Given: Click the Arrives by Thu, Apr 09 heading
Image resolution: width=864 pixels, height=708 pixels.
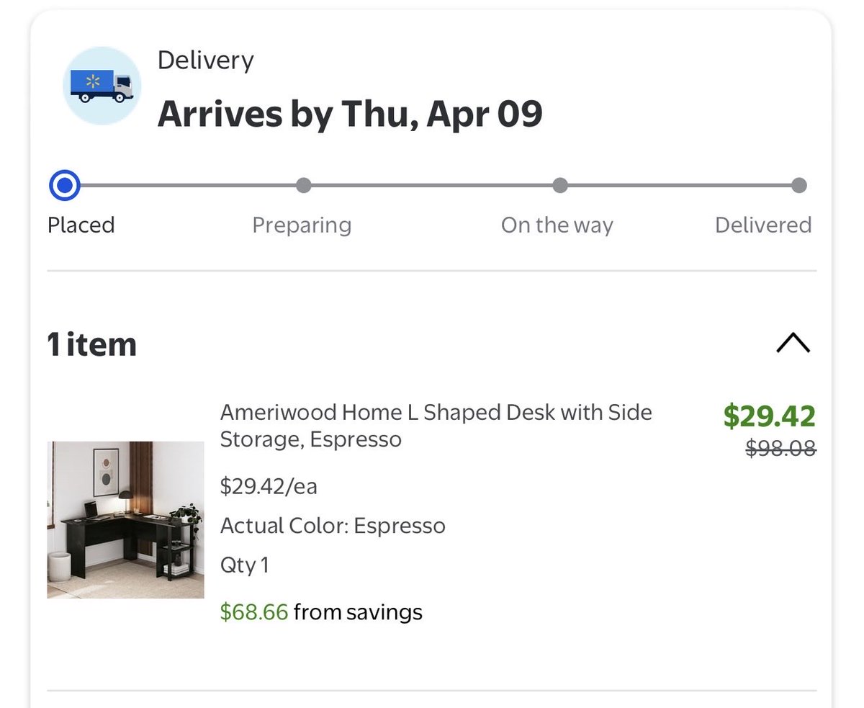Looking at the screenshot, I should point(350,114).
